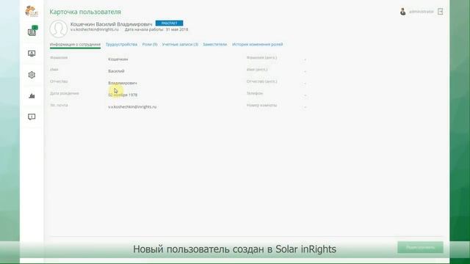This screenshot has width=470, height=264.
Task: Click the Номер комнаты field label
Action: (261, 106)
